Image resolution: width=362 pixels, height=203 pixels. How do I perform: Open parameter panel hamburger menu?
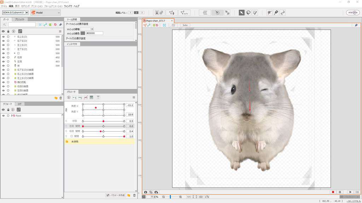134,97
